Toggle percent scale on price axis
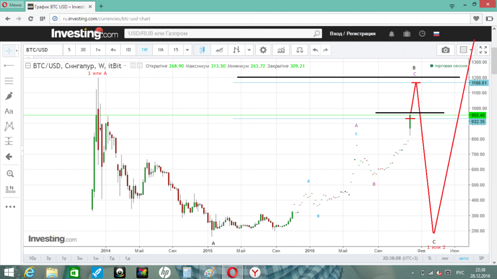 tap(430, 258)
